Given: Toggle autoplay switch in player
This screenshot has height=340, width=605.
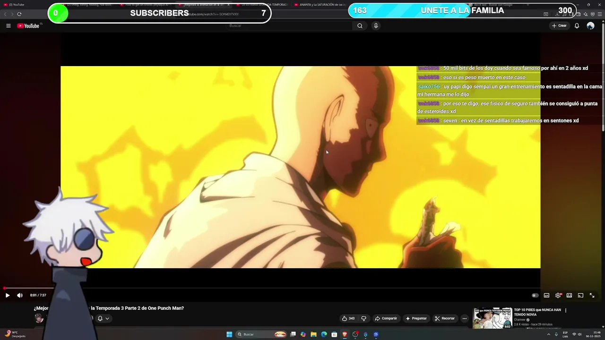Looking at the screenshot, I should coord(535,296).
